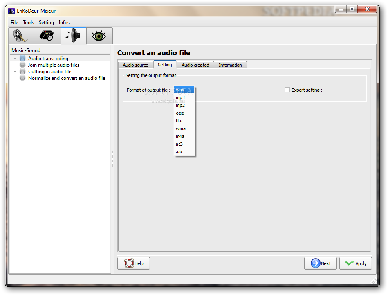
Task: Select Cutting in audio file
Action: pyautogui.click(x=50, y=72)
